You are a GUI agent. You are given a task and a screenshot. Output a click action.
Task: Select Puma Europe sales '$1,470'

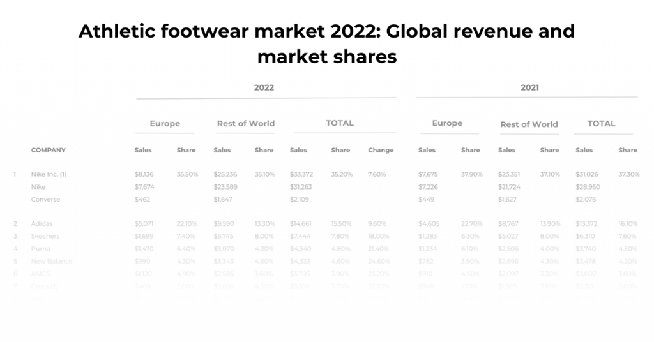tap(144, 248)
